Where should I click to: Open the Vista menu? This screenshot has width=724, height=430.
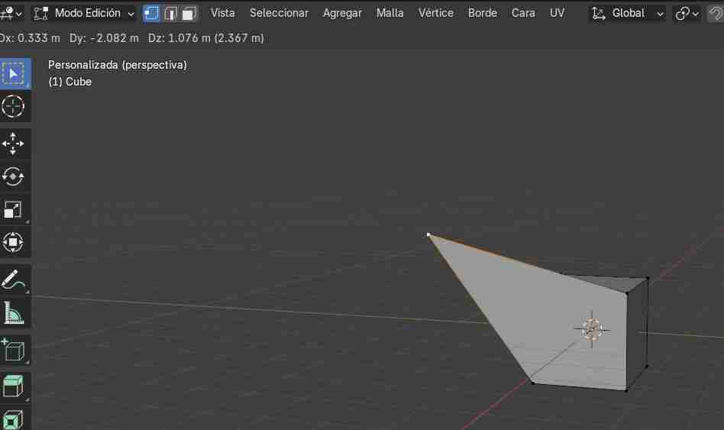coord(222,13)
